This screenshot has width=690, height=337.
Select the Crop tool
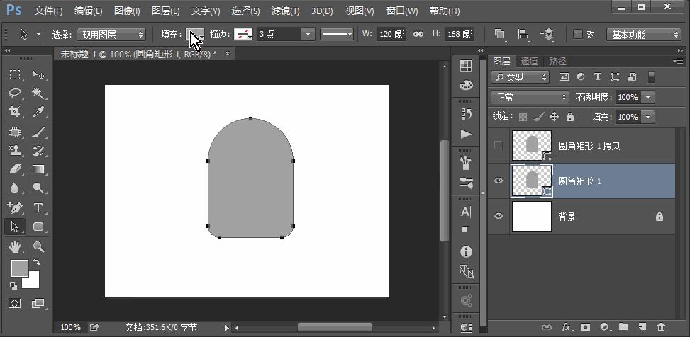tap(15, 112)
